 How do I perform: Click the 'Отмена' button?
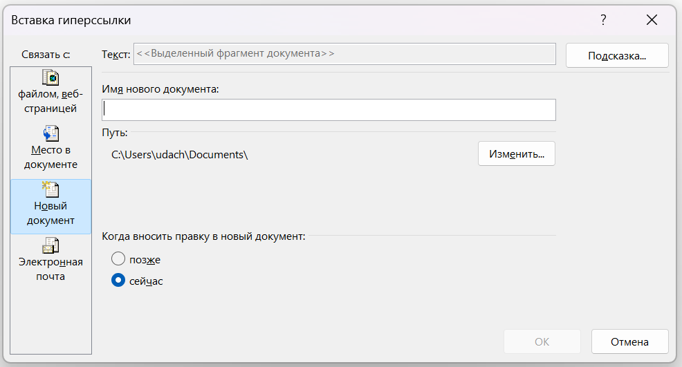click(629, 341)
